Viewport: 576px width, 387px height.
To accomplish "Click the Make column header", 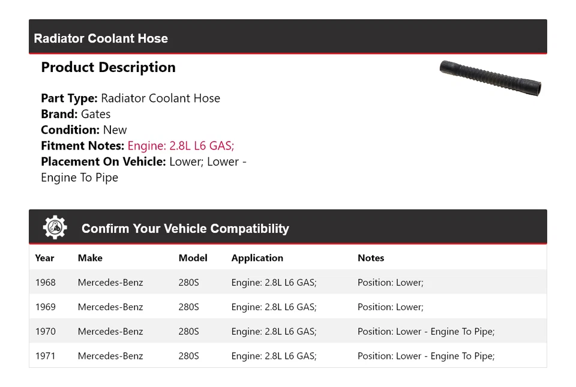I will coord(90,258).
